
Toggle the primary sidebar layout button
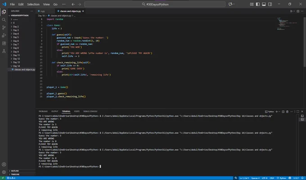(x=258, y=4)
